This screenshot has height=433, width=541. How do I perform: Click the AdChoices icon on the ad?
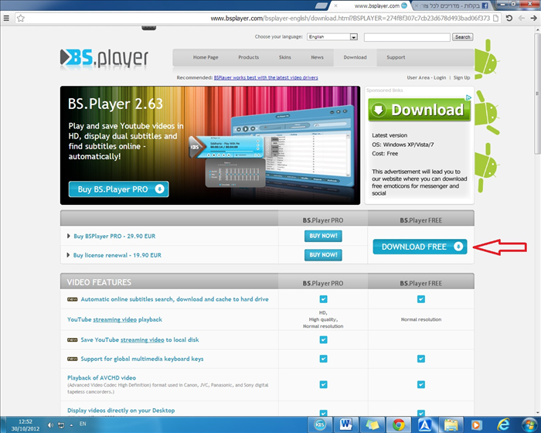point(468,97)
